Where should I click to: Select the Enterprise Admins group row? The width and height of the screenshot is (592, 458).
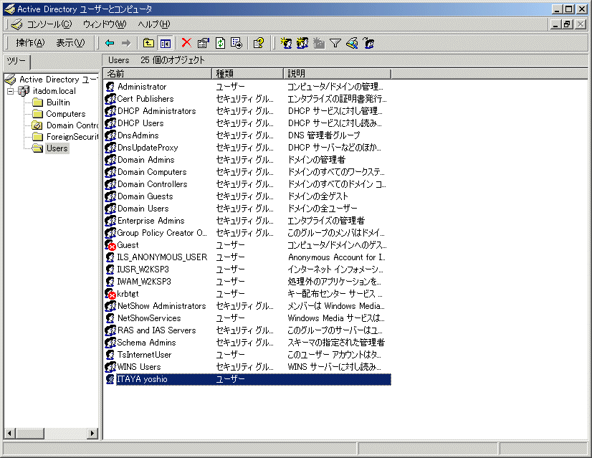click(x=248, y=221)
